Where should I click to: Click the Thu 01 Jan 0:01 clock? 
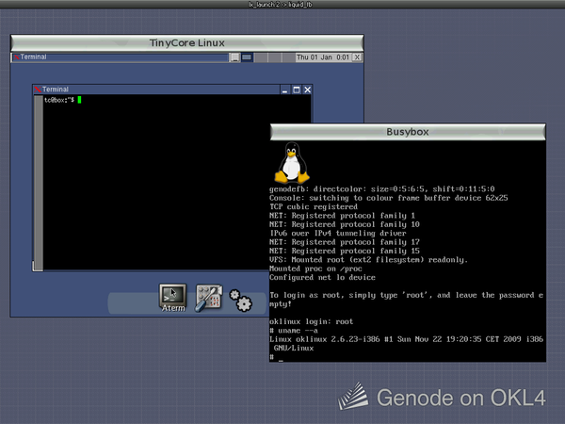pyautogui.click(x=323, y=57)
